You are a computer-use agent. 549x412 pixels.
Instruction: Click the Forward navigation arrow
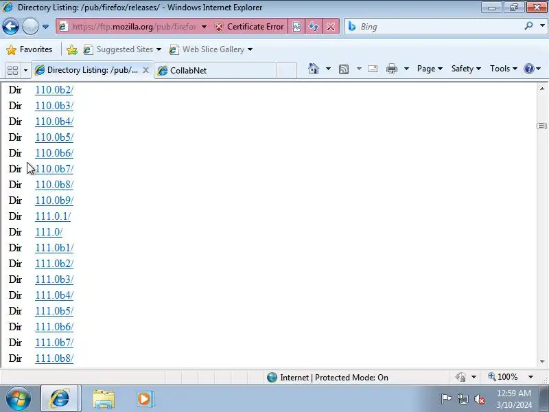point(30,26)
